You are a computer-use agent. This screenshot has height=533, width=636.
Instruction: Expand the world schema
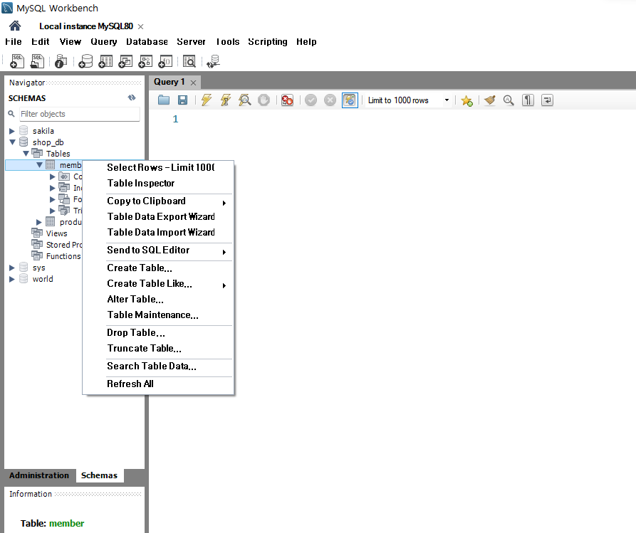[x=12, y=279]
